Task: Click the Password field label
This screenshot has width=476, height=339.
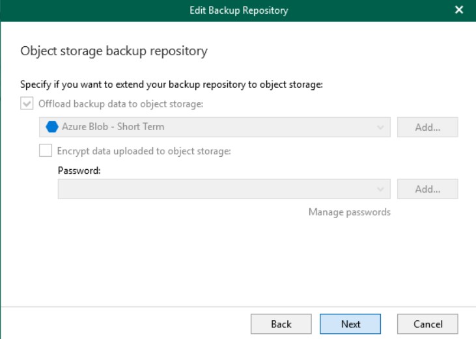Action: point(79,170)
